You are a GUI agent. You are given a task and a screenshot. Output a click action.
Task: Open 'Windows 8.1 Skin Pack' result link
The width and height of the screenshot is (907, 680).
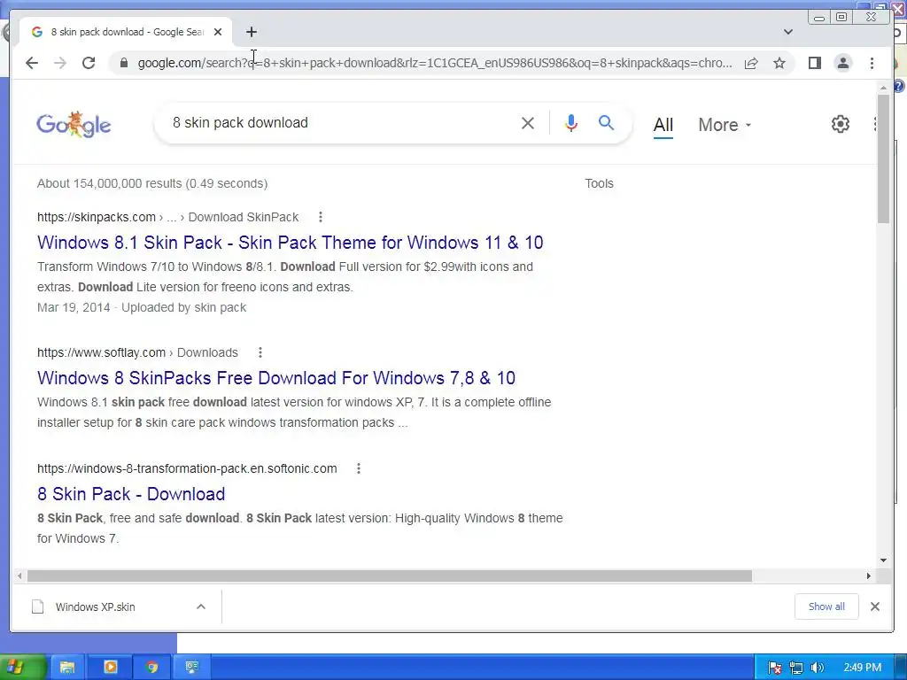click(x=291, y=243)
